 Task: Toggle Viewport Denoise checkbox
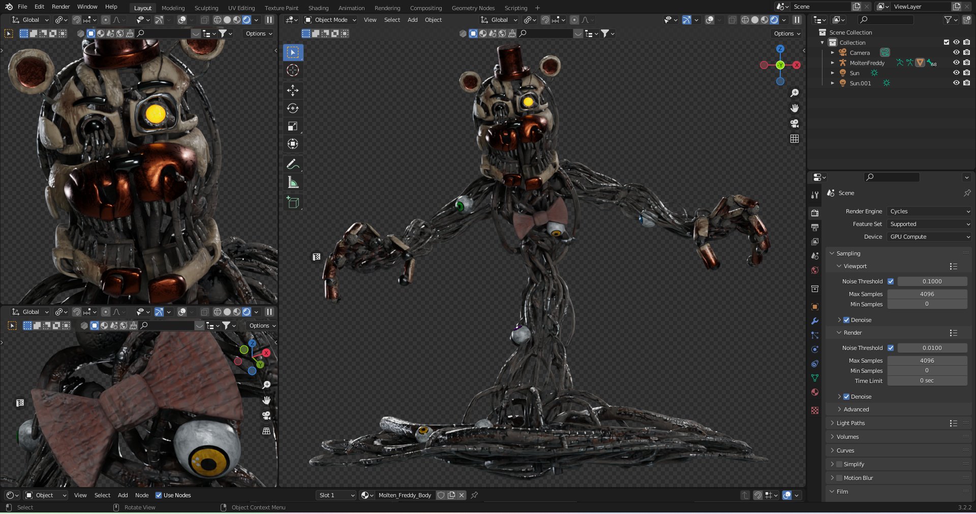(846, 320)
